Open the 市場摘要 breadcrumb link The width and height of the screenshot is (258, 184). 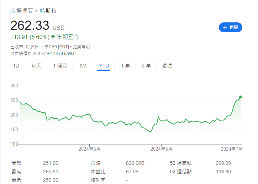point(22,11)
